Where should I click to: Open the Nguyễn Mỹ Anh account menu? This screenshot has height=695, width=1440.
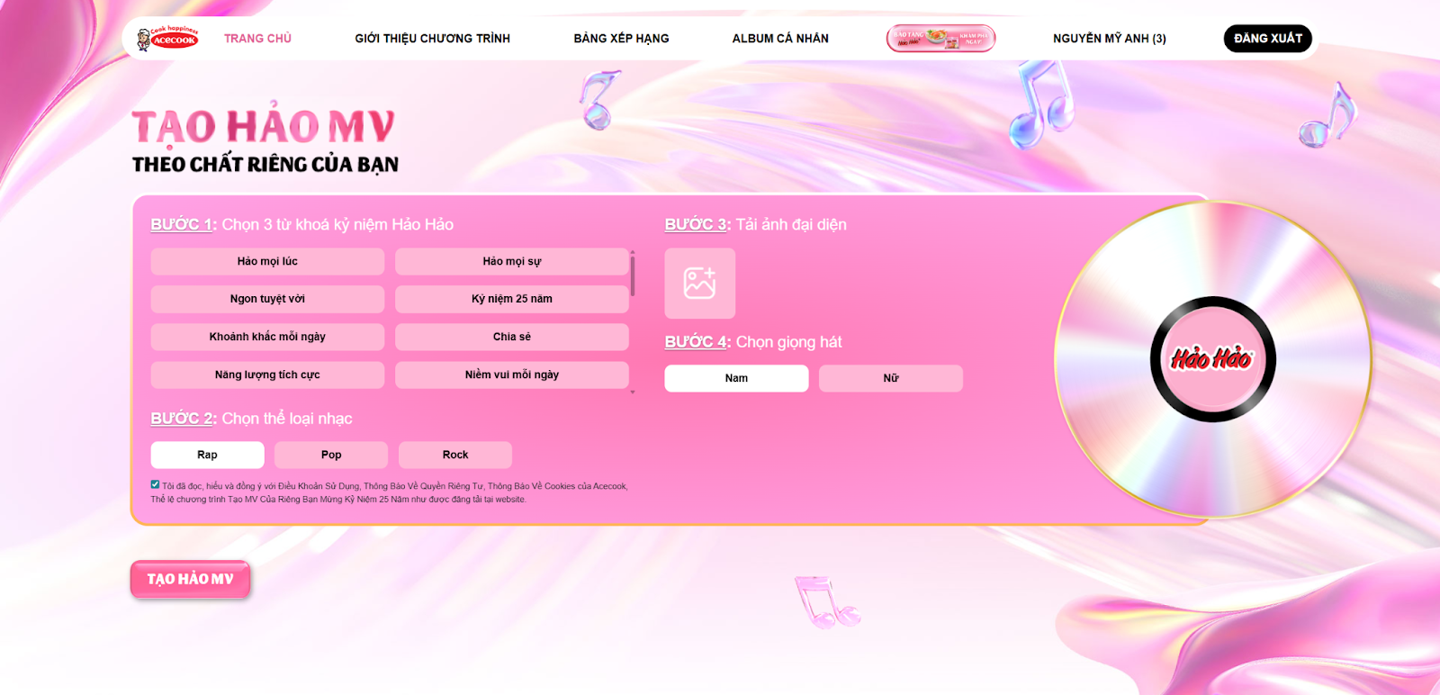1109,39
